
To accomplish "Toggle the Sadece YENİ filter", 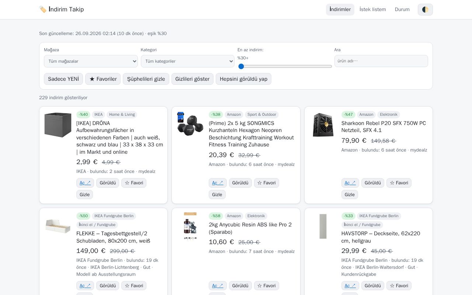I will point(63,79).
